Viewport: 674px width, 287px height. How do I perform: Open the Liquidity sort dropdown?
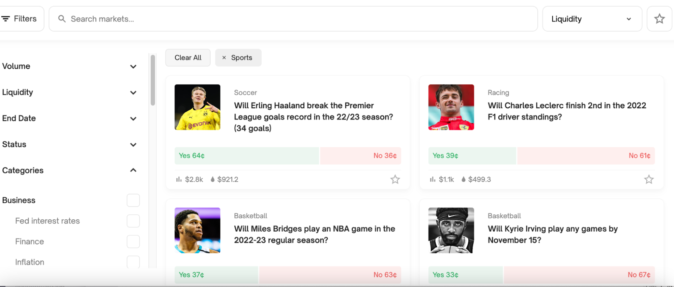pyautogui.click(x=592, y=19)
